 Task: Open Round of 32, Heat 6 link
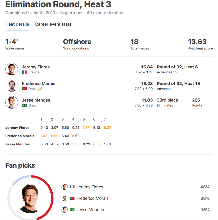tap(177, 67)
